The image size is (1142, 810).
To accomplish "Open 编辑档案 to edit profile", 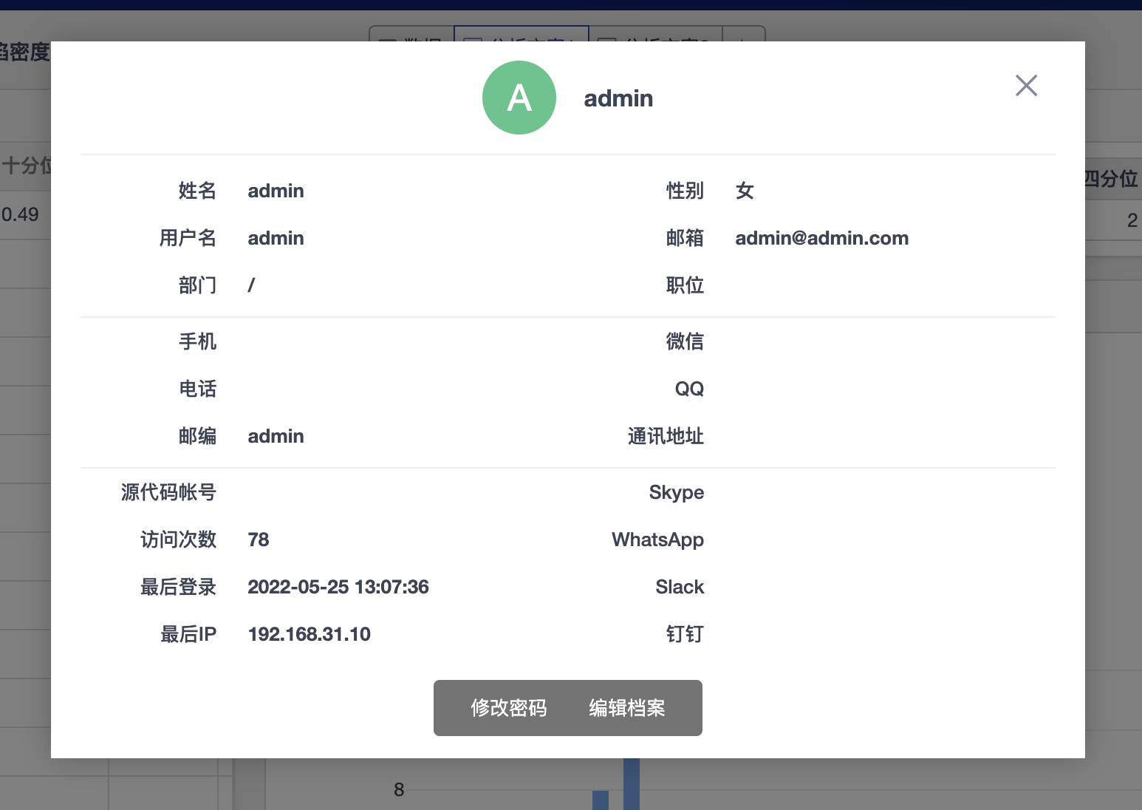I will pyautogui.click(x=626, y=708).
